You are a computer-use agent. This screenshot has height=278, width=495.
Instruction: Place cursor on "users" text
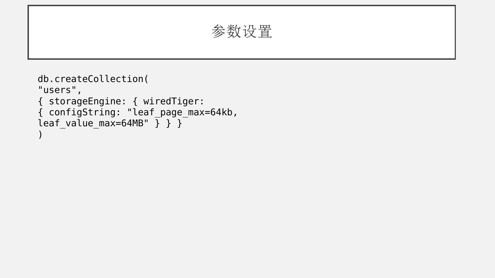(57, 90)
